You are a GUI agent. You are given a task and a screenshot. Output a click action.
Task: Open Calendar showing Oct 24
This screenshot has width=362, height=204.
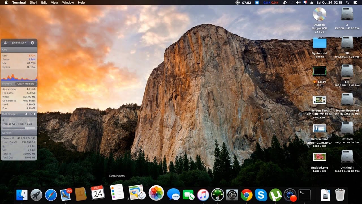click(98, 193)
